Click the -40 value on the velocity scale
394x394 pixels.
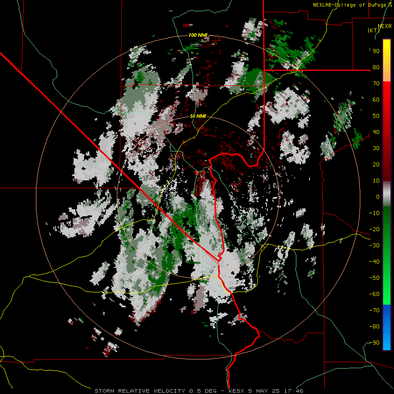point(374,262)
